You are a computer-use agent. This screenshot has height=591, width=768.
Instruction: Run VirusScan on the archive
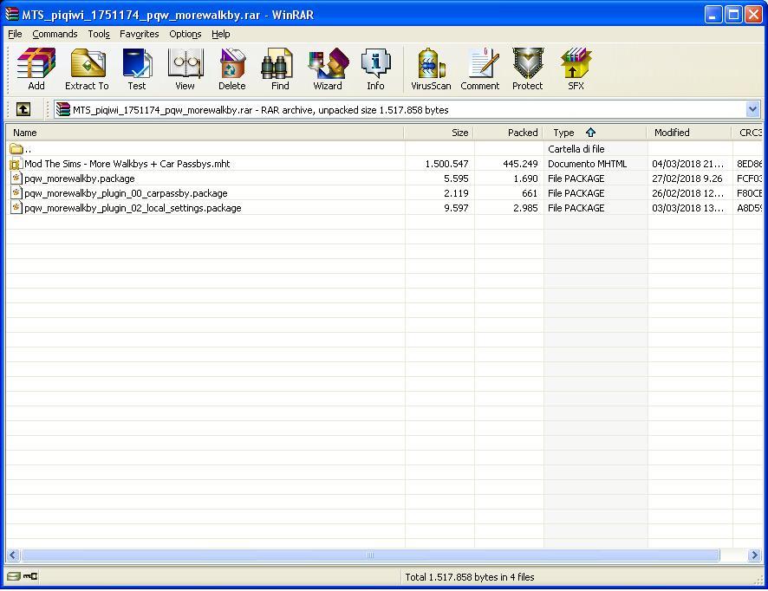coord(431,69)
